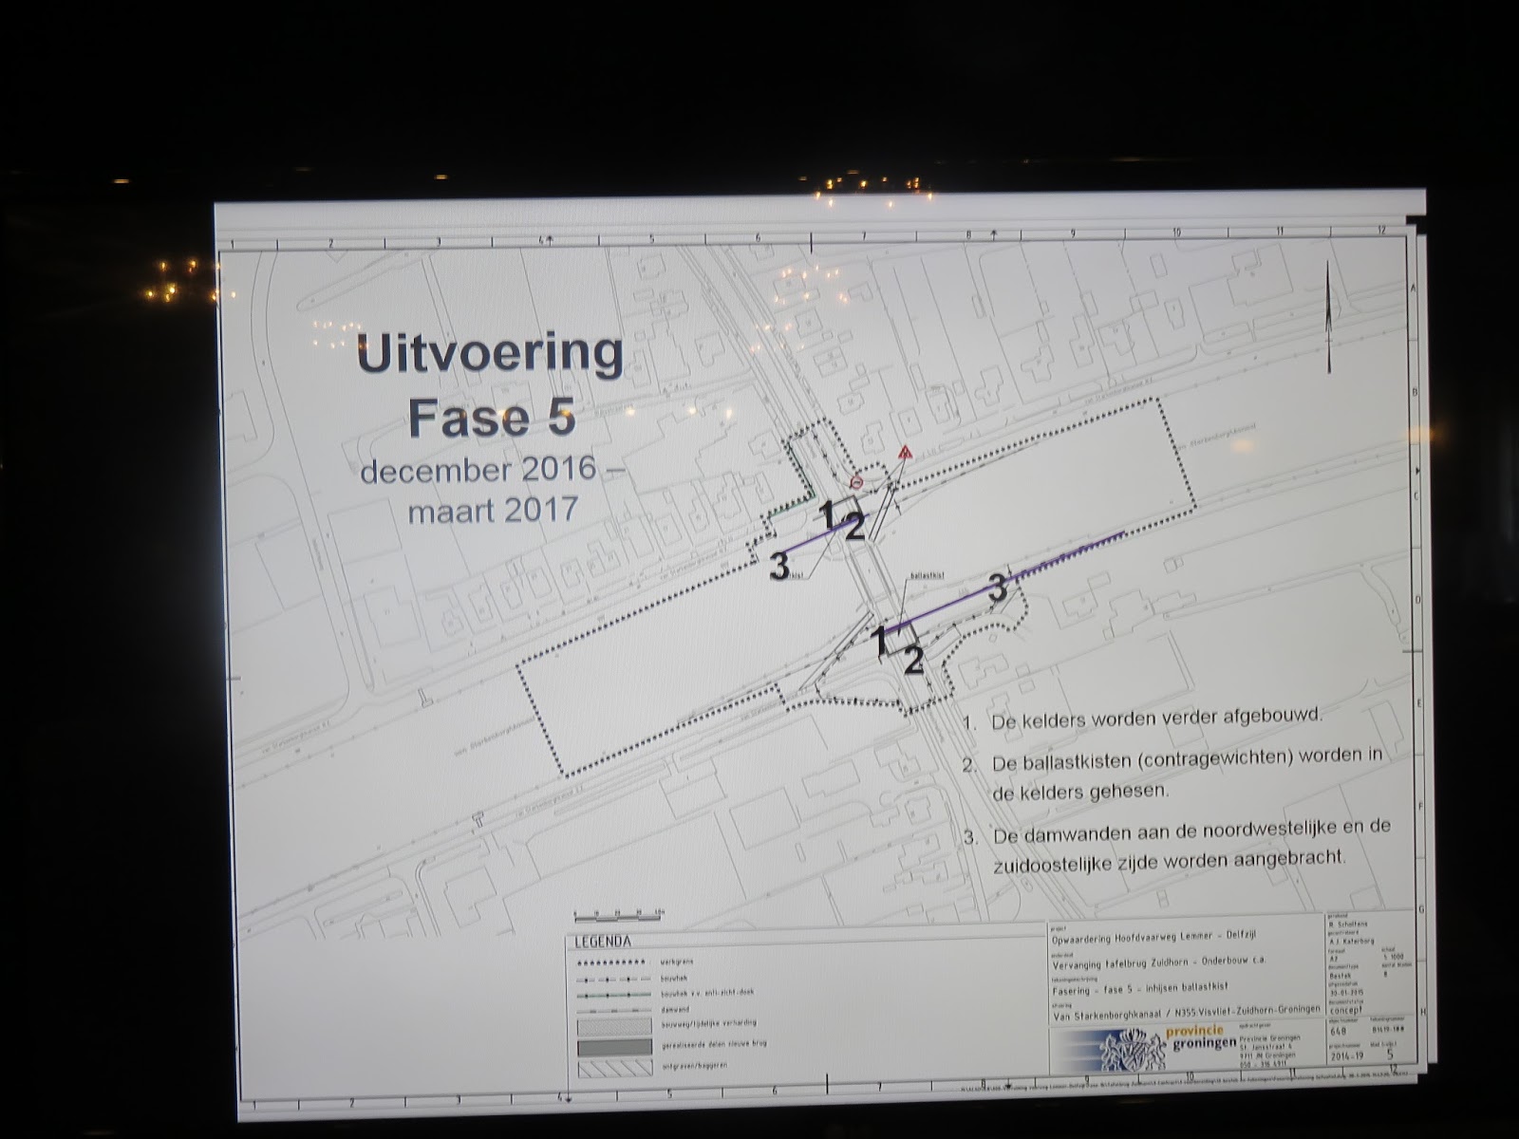Image resolution: width=1519 pixels, height=1139 pixels.
Task: Click the 'bouwhek' legend label
Action: point(672,977)
